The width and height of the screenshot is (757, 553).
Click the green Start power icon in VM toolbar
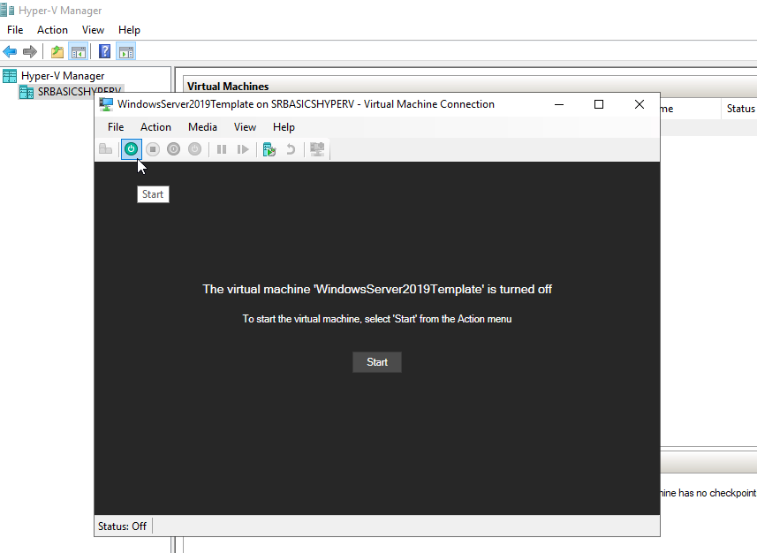pos(131,149)
